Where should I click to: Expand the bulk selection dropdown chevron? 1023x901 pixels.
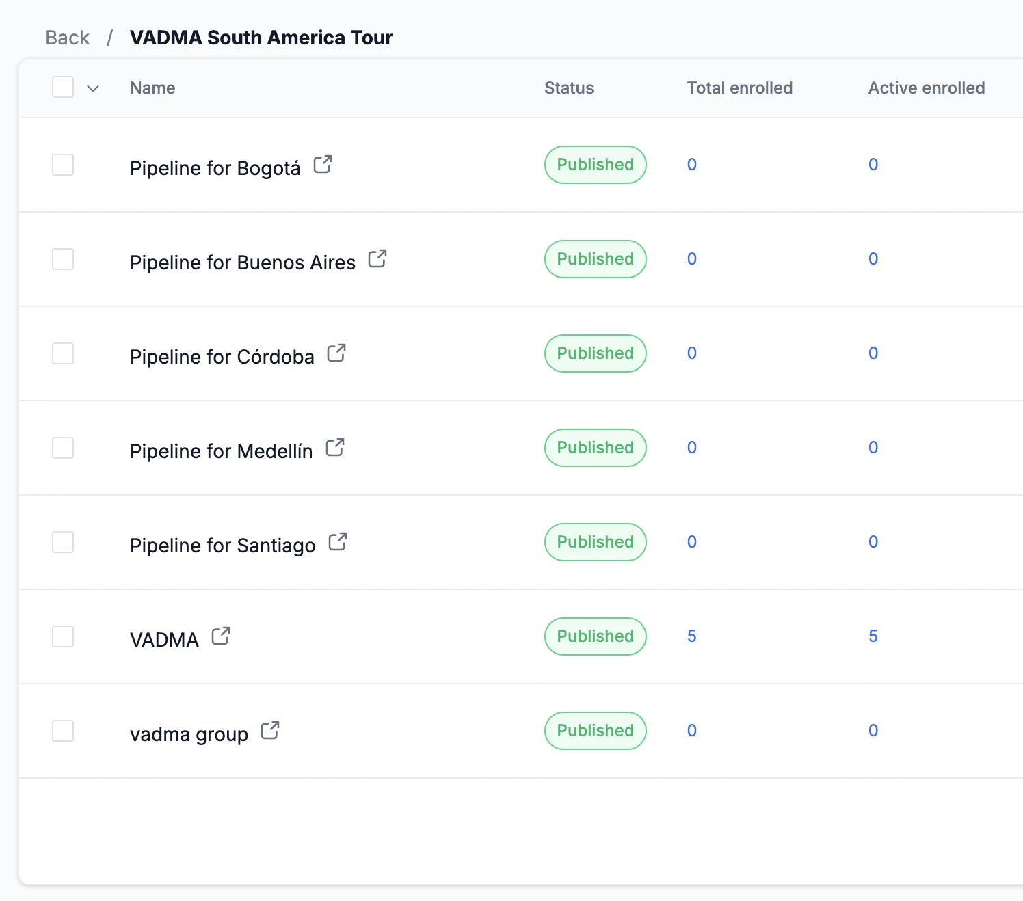93,88
